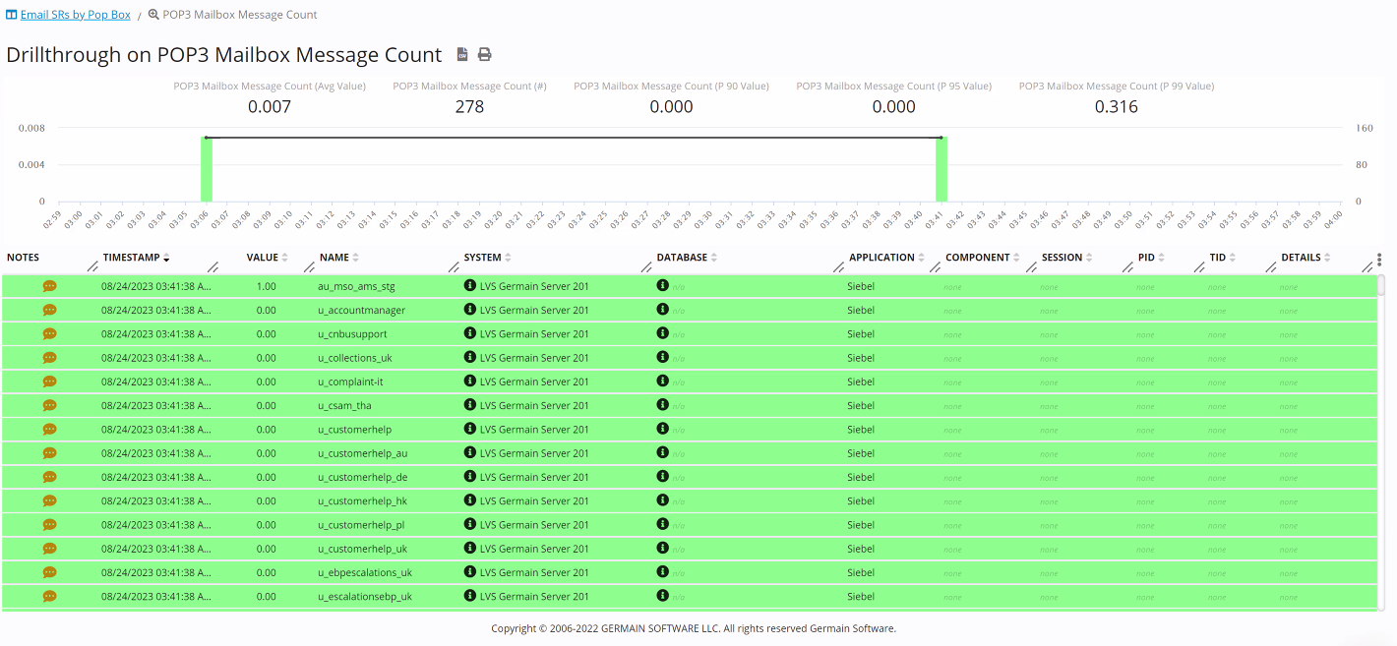Open notes bubble for u_escalationsebp_uk row
The image size is (1397, 646).
point(49,596)
